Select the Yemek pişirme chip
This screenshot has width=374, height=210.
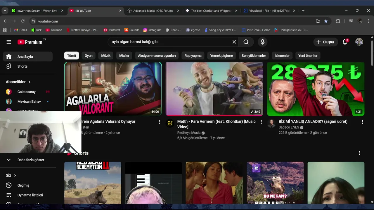221,56
